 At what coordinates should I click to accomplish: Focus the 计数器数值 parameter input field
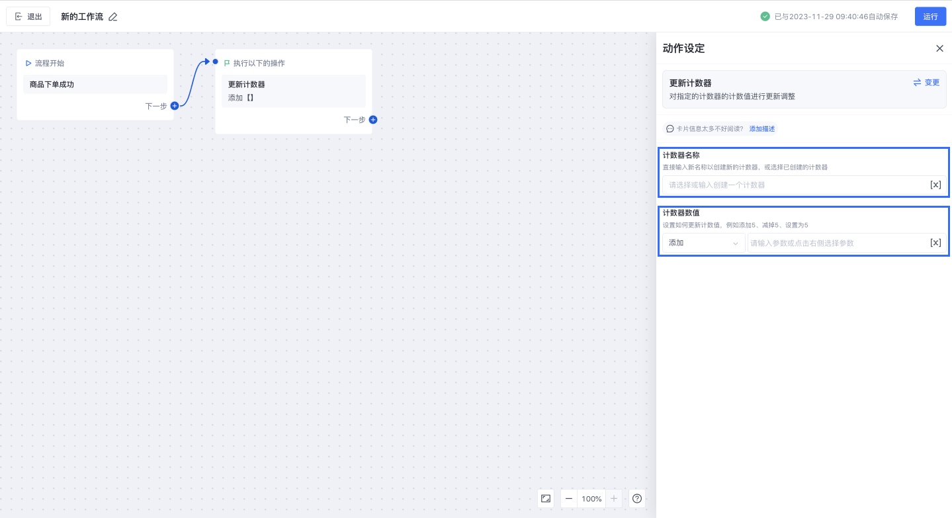coord(837,243)
